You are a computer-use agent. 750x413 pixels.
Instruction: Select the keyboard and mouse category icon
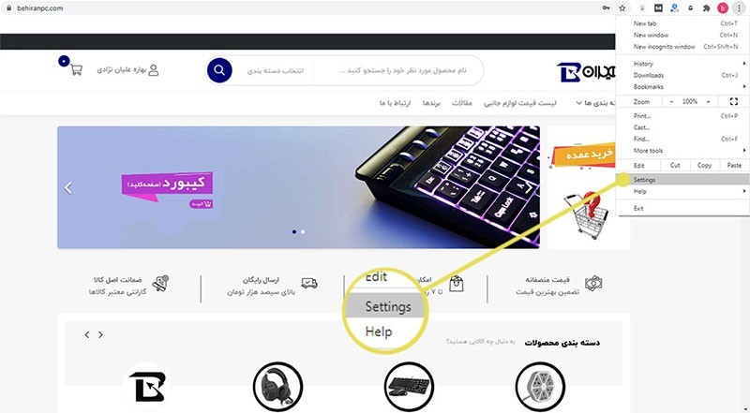tap(409, 386)
